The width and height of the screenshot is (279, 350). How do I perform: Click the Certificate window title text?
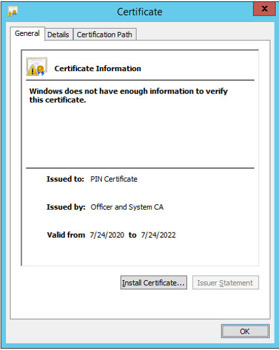click(140, 12)
